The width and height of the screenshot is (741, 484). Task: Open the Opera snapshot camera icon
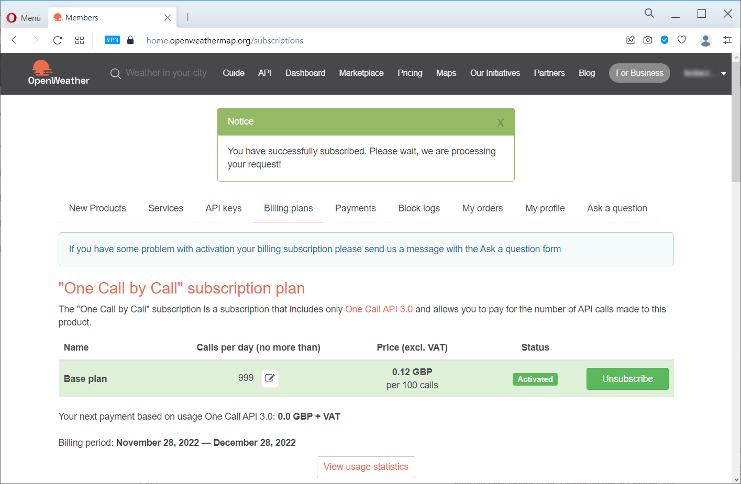tap(648, 40)
